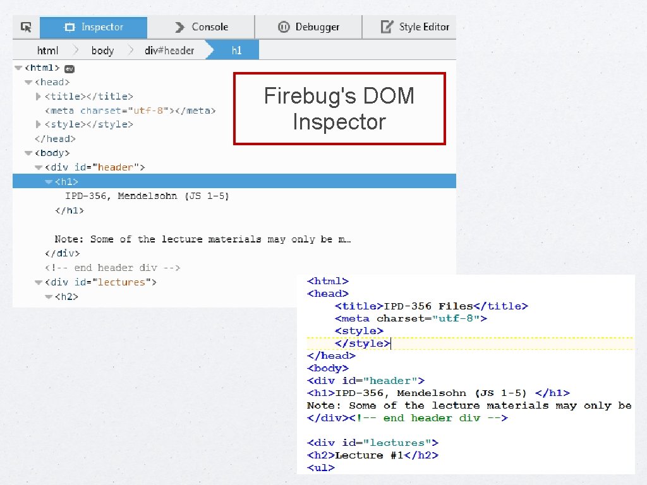Select the highlighted h1 element node
This screenshot has height=485, width=647.
68,181
